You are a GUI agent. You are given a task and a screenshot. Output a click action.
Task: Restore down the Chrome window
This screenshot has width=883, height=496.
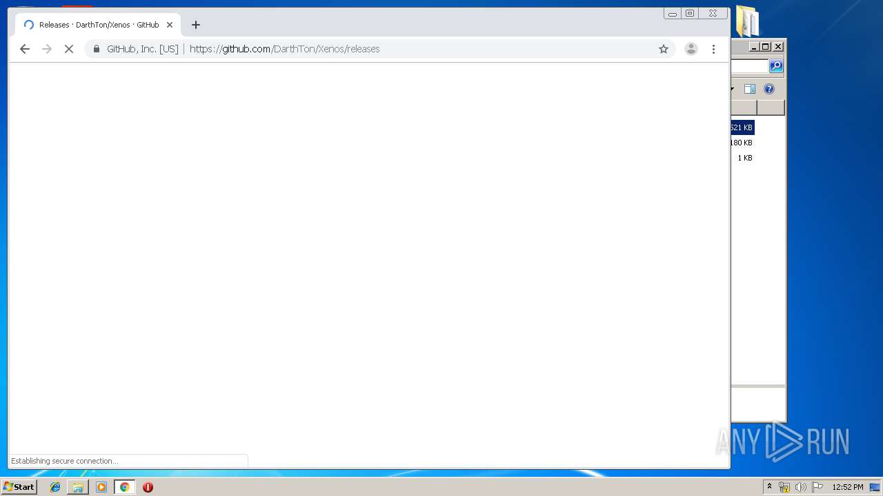coord(690,13)
